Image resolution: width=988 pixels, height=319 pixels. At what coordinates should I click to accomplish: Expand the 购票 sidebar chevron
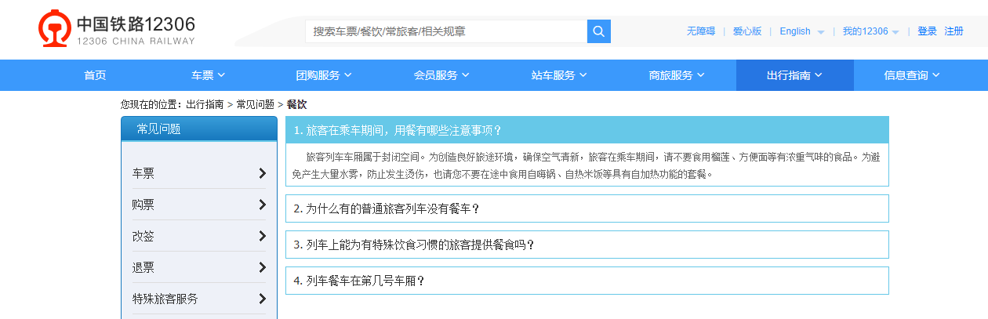[262, 205]
